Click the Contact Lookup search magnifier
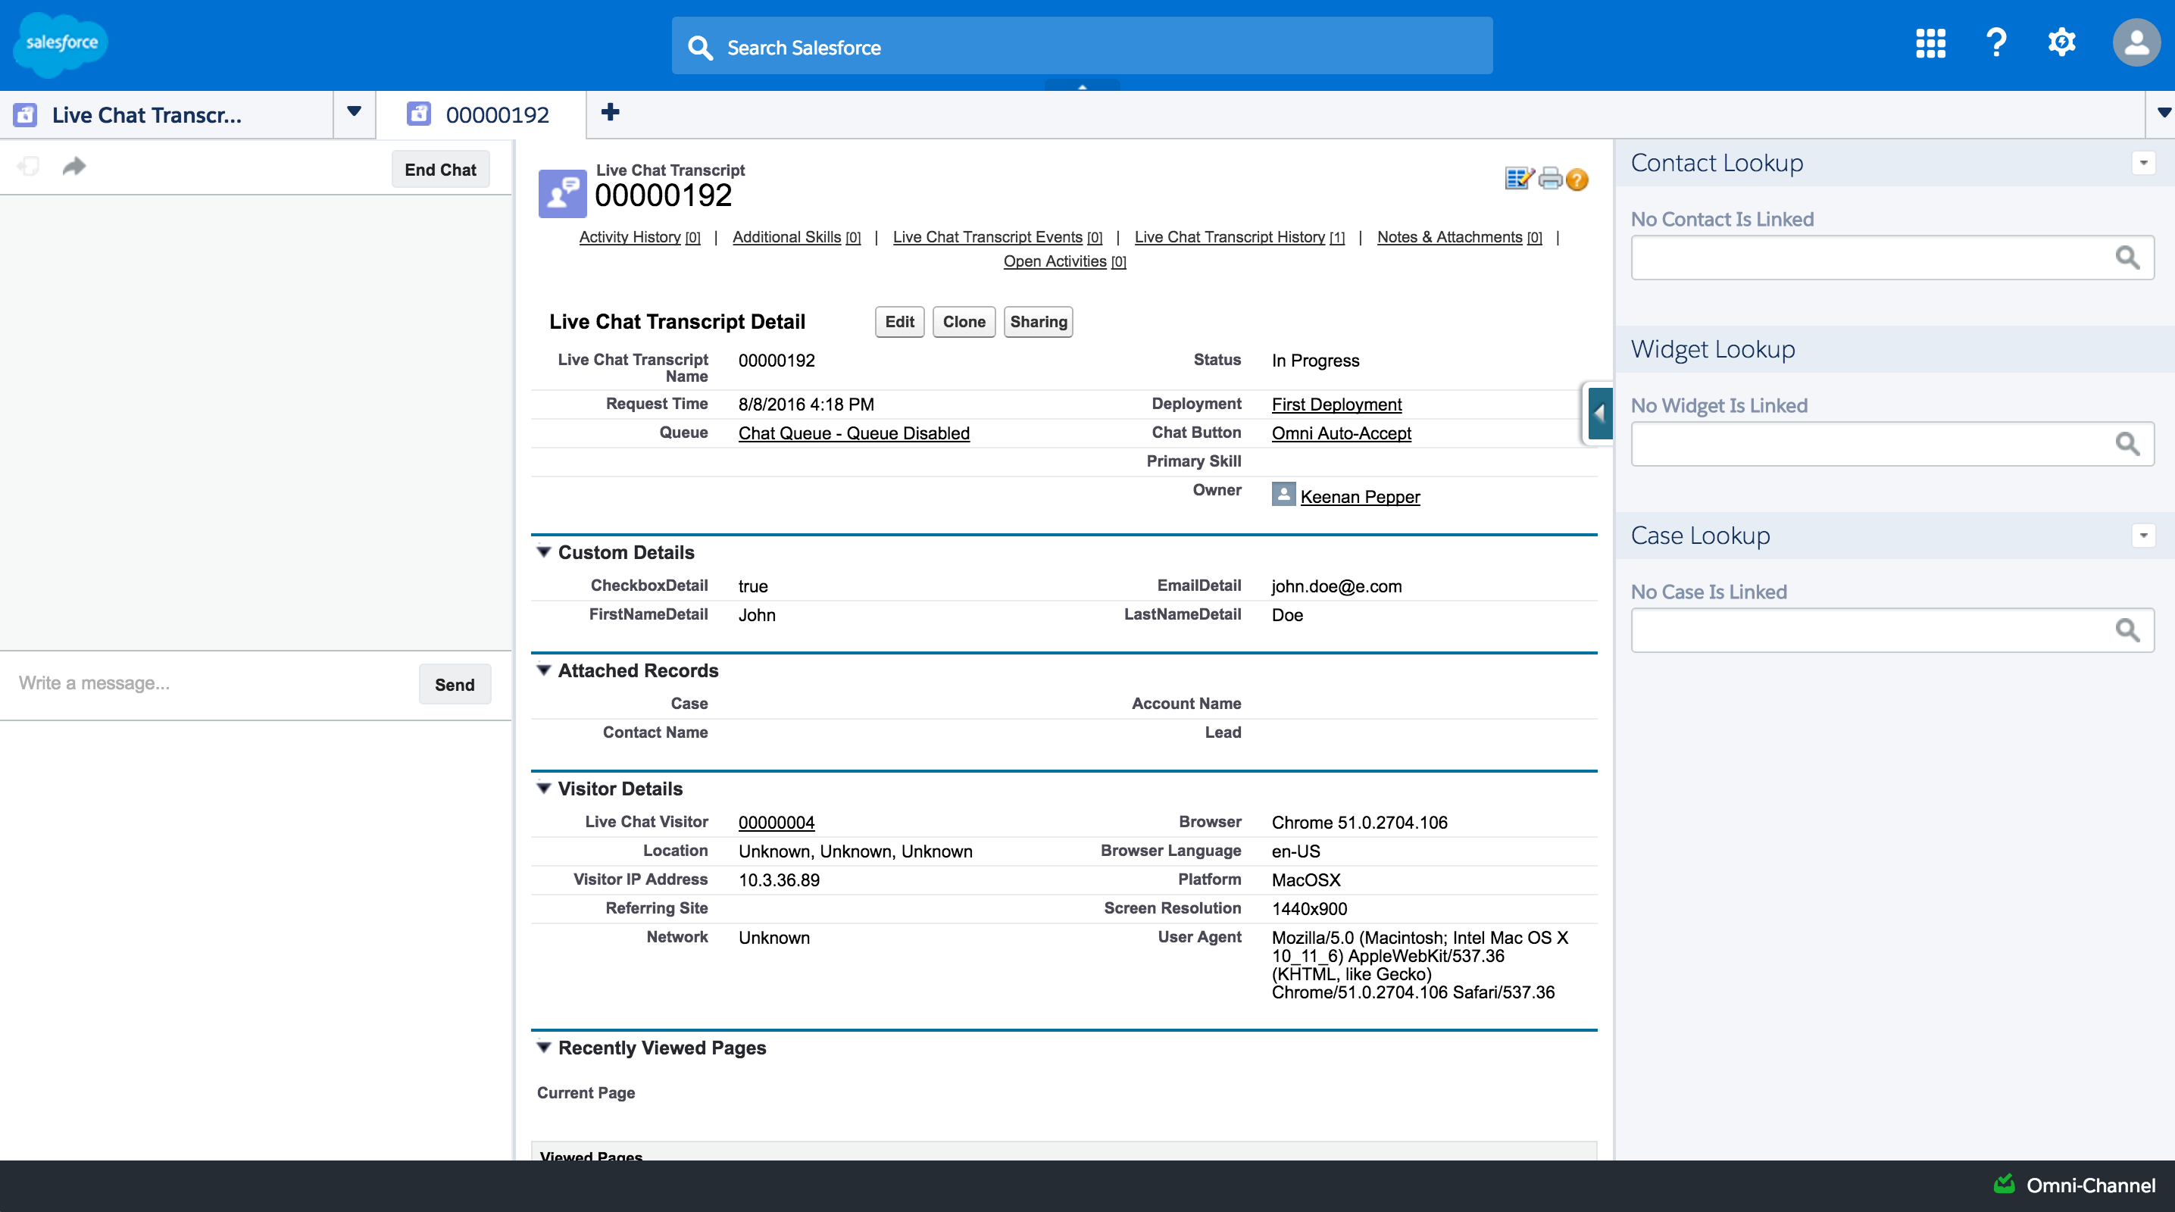The image size is (2175, 1212). (x=2127, y=258)
